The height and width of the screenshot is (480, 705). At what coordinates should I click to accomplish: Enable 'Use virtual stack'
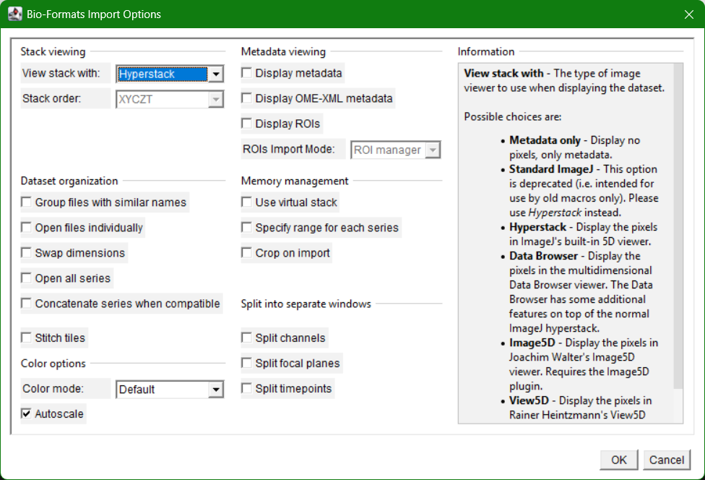click(246, 202)
